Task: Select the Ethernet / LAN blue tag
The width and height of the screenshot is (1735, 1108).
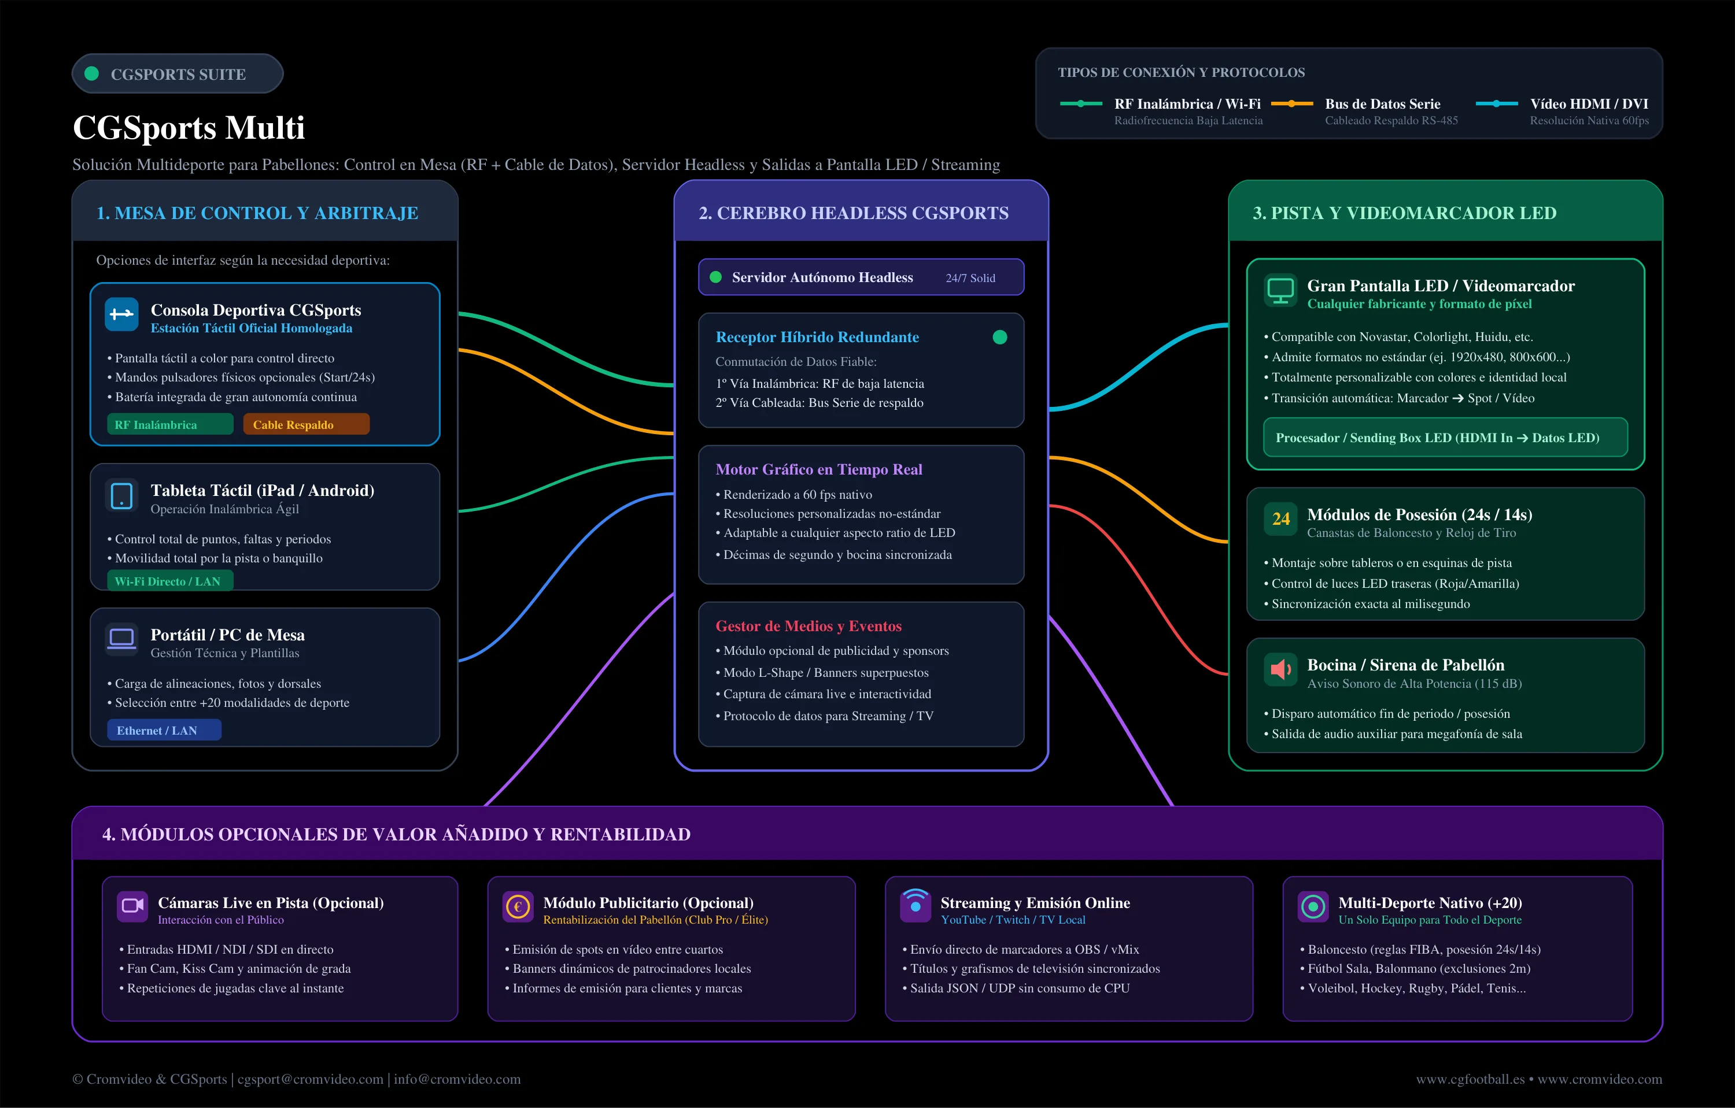Action: (164, 730)
